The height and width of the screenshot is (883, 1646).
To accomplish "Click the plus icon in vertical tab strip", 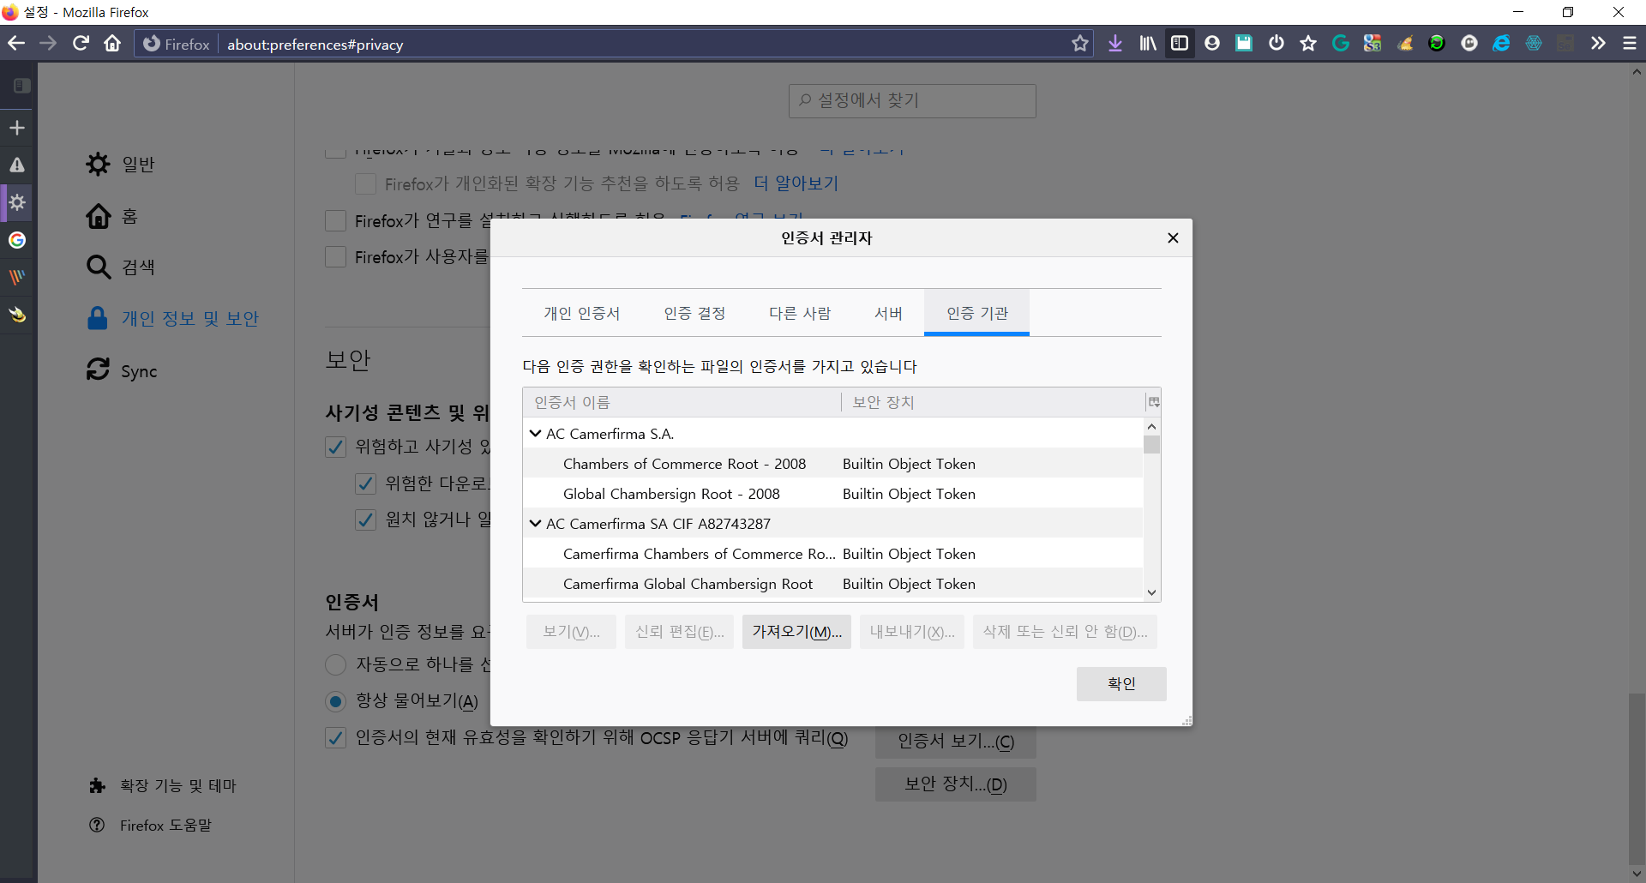I will [x=17, y=128].
